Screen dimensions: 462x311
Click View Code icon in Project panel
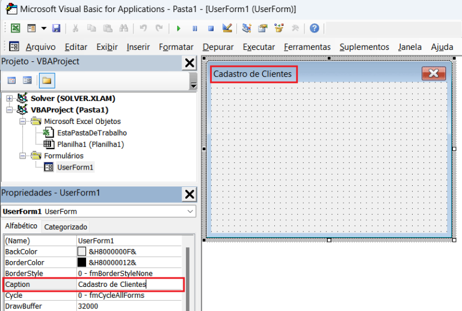11,80
